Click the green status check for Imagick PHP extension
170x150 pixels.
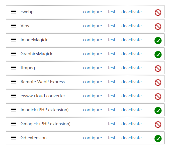[158, 110]
